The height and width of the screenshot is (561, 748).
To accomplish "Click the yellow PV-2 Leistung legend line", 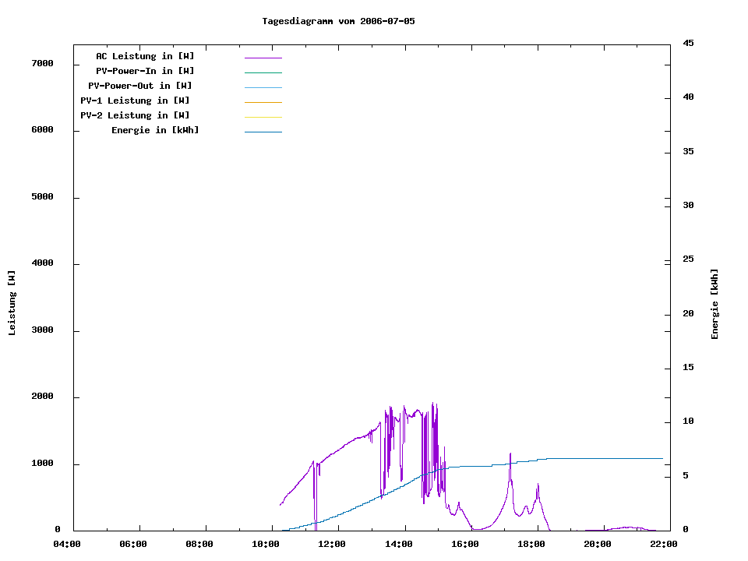I will 263,117.
